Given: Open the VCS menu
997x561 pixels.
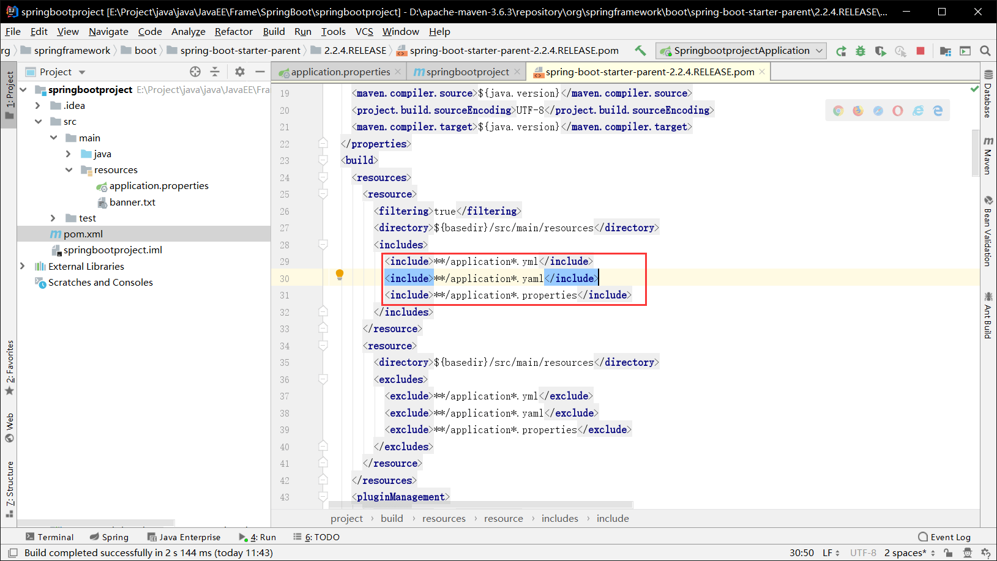Looking at the screenshot, I should [364, 32].
